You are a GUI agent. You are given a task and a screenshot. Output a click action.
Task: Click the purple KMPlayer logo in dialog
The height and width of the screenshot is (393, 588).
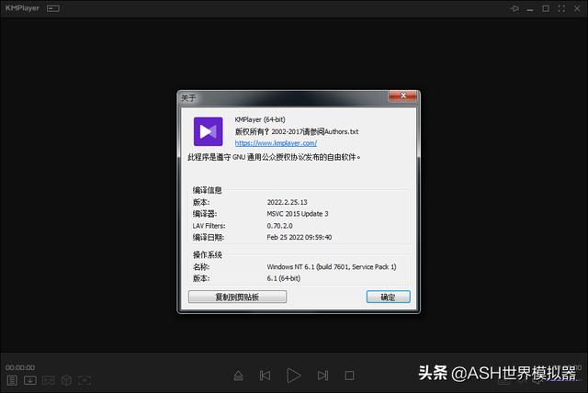[209, 131]
